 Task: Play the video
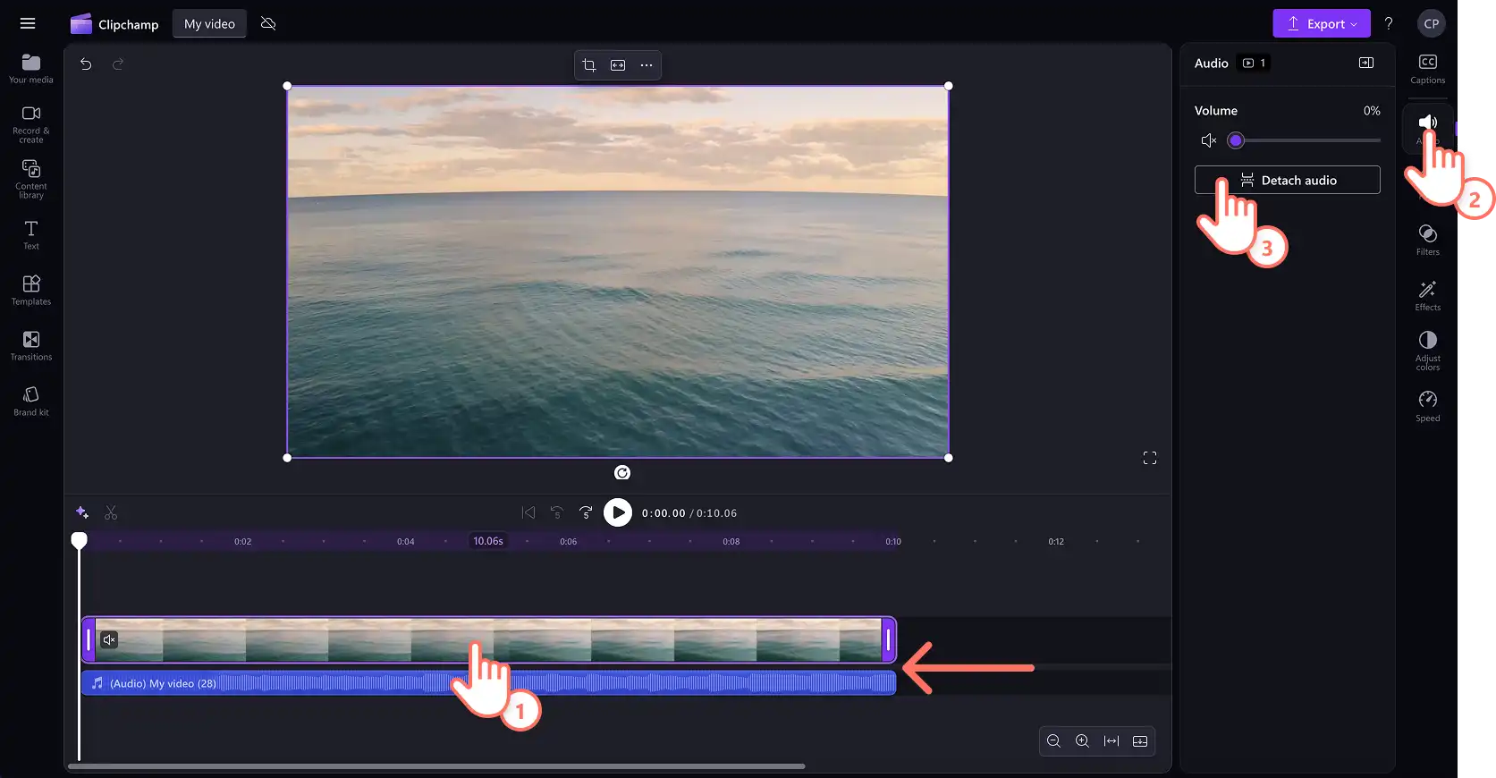click(618, 512)
